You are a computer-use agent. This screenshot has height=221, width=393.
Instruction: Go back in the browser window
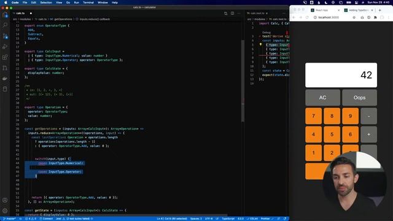click(294, 17)
